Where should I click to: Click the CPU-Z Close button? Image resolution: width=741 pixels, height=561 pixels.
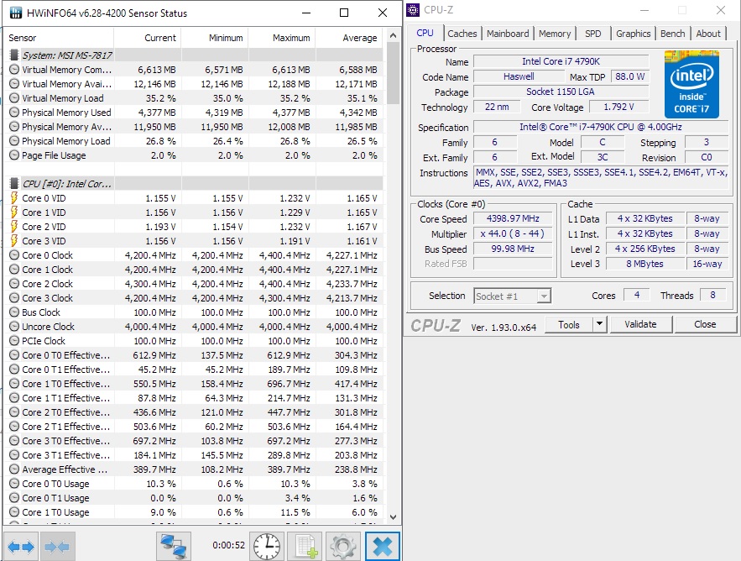click(x=705, y=324)
